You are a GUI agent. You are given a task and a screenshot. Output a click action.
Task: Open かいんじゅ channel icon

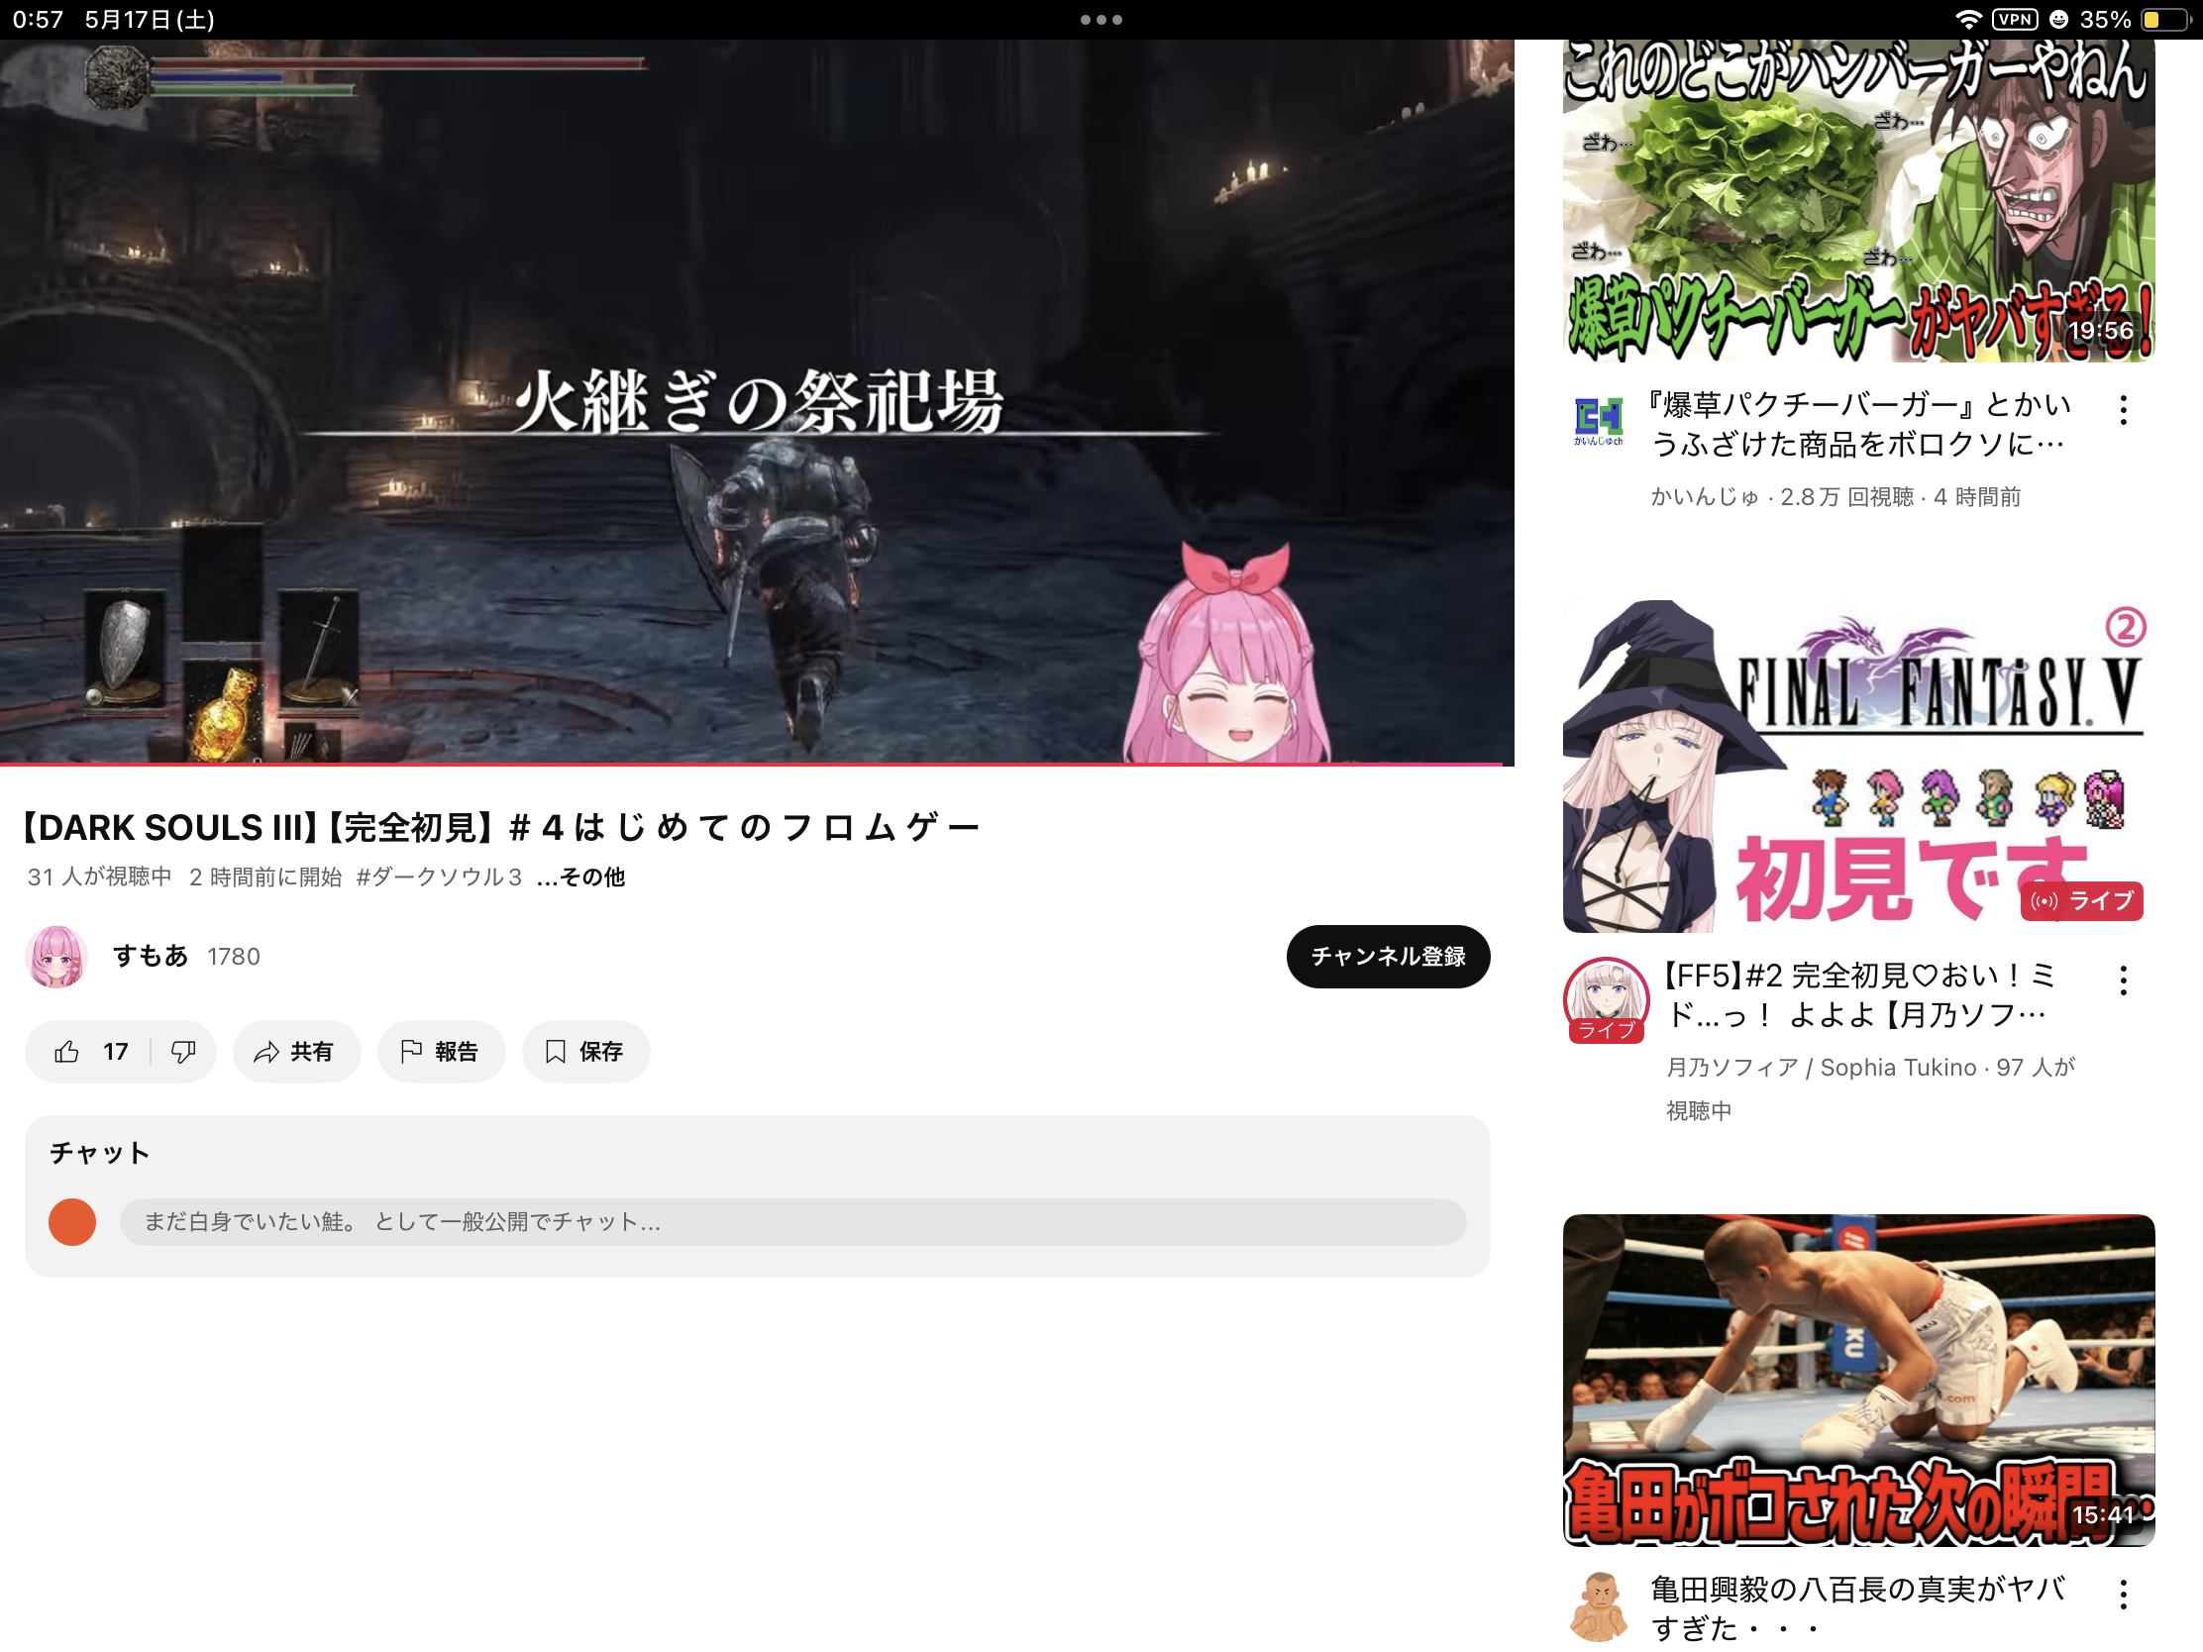[1599, 421]
